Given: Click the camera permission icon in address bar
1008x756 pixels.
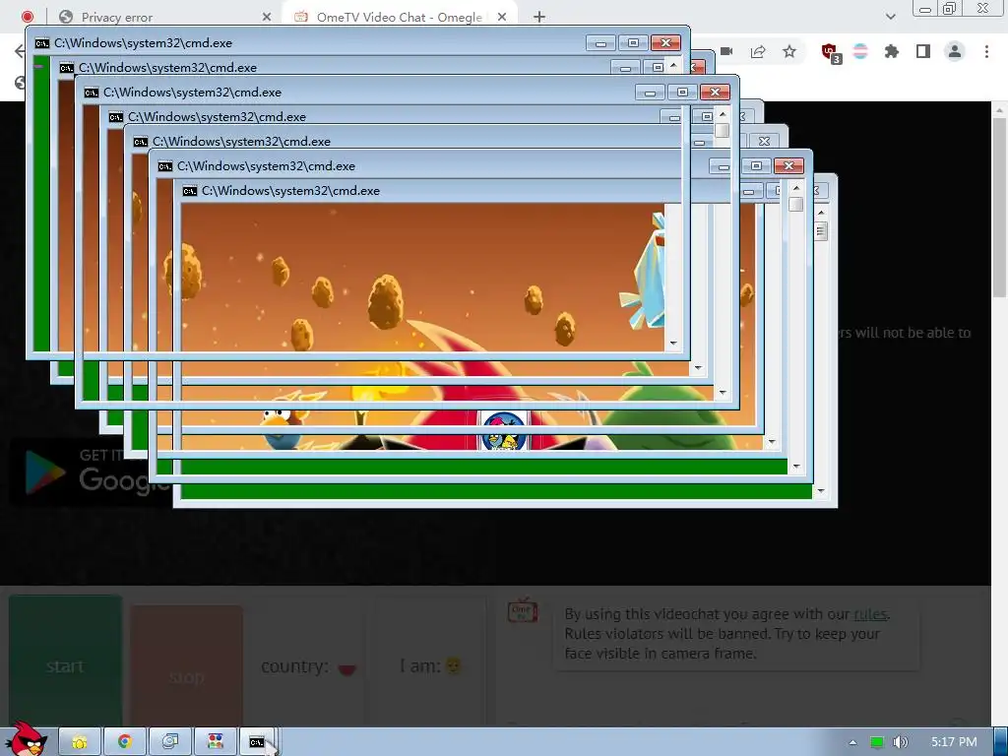Looking at the screenshot, I should click(x=727, y=51).
